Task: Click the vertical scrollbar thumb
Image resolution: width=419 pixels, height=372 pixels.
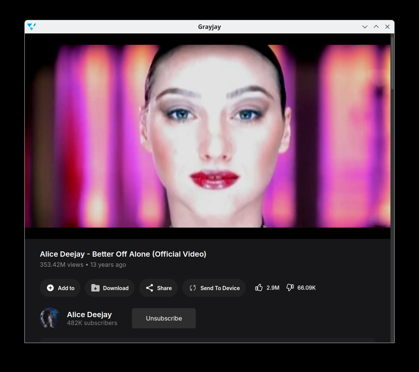Action: tap(392, 63)
